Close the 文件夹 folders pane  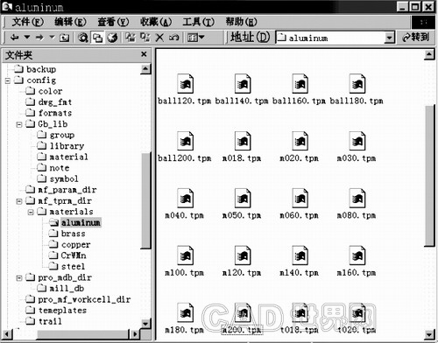(x=144, y=54)
